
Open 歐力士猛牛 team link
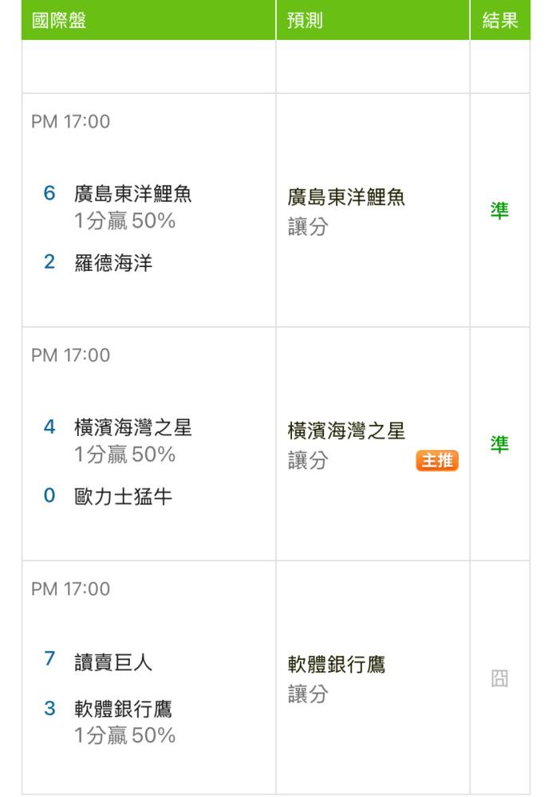[124, 497]
